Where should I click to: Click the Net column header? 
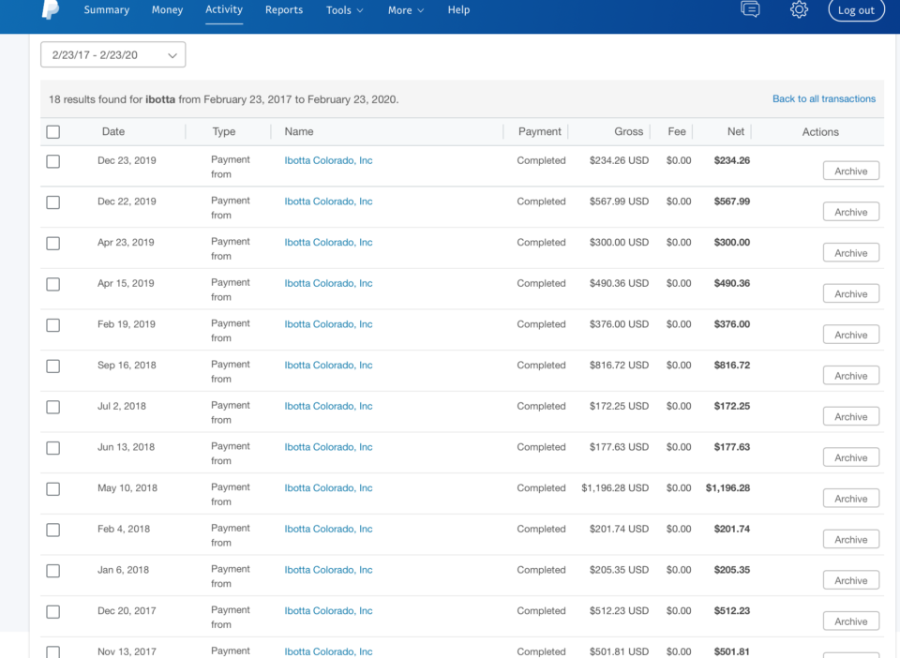736,131
